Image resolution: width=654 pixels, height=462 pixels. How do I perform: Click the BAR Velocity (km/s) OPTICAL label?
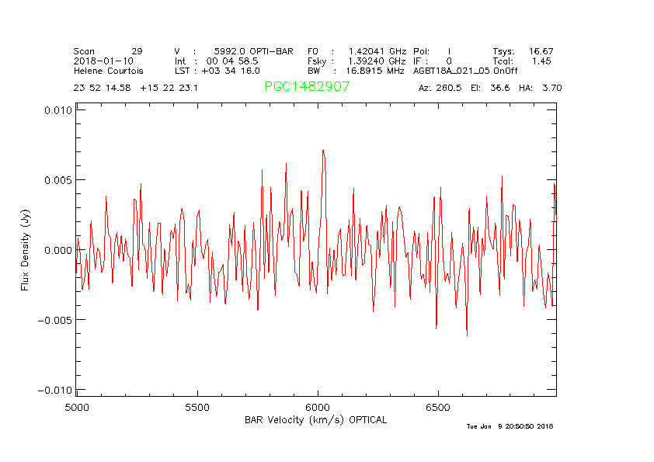[x=315, y=420]
